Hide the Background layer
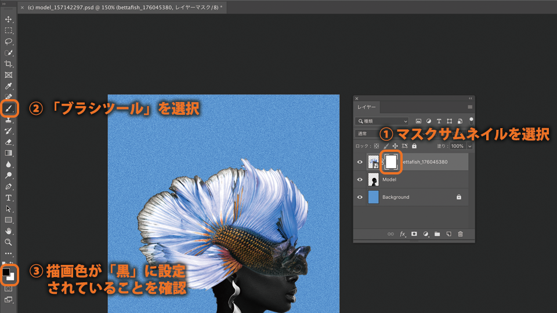Screen dimensions: 557x313 click(360, 197)
